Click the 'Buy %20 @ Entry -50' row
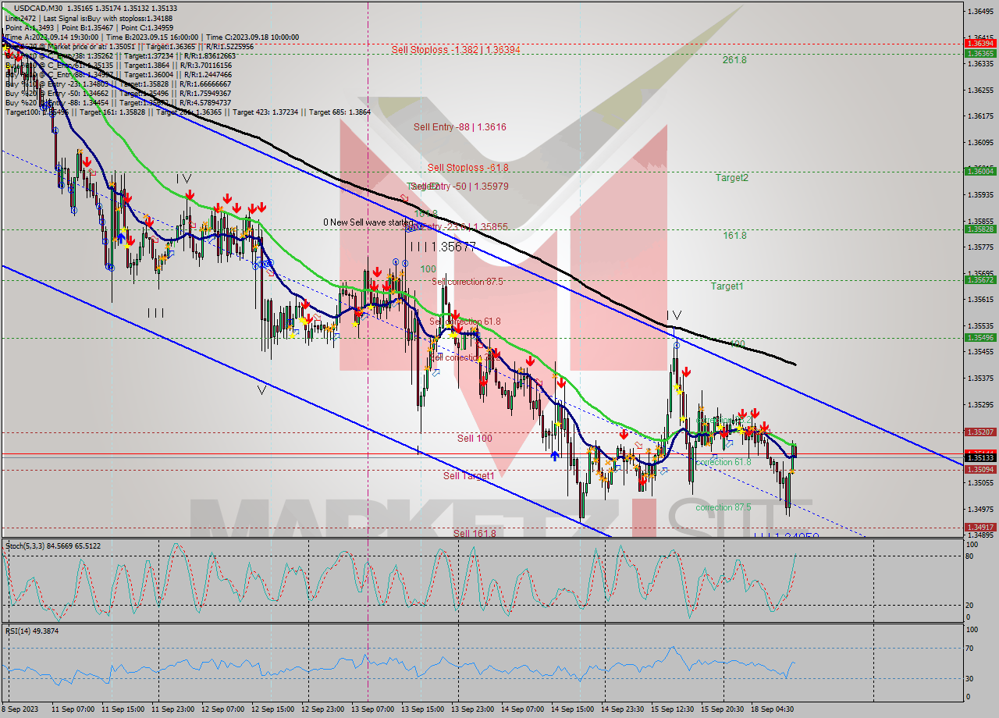Screen dimensions: 999x718 point(118,94)
